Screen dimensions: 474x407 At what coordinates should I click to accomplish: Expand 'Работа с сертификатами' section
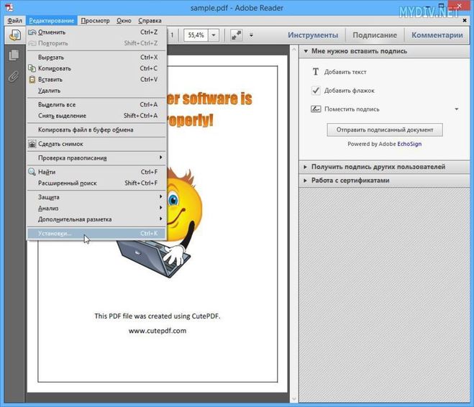[305, 180]
